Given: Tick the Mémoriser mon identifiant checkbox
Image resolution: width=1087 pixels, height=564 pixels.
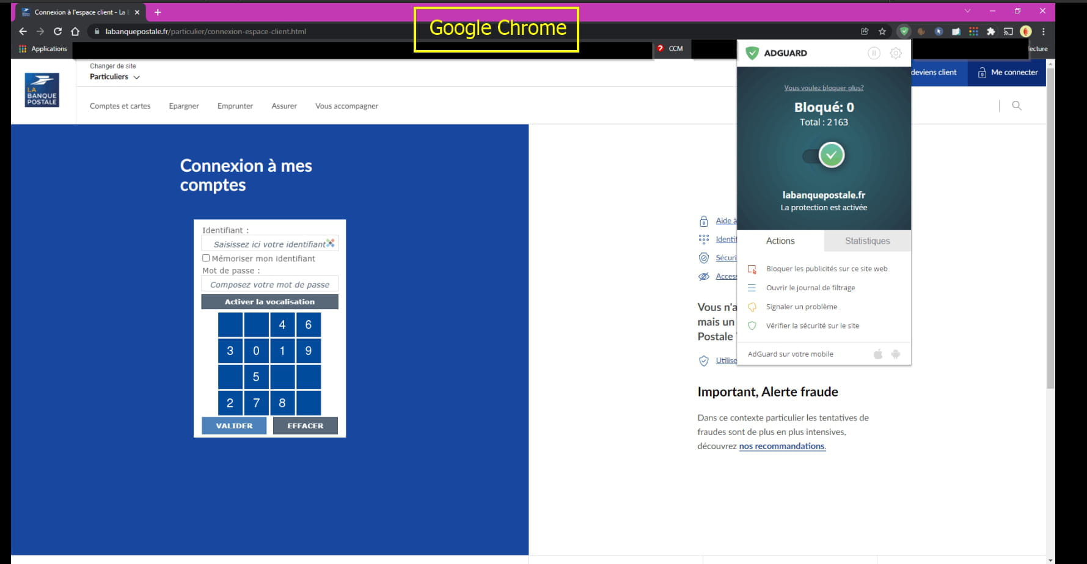Looking at the screenshot, I should pyautogui.click(x=206, y=258).
